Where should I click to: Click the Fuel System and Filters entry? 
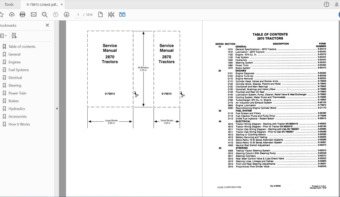[x=248, y=113]
